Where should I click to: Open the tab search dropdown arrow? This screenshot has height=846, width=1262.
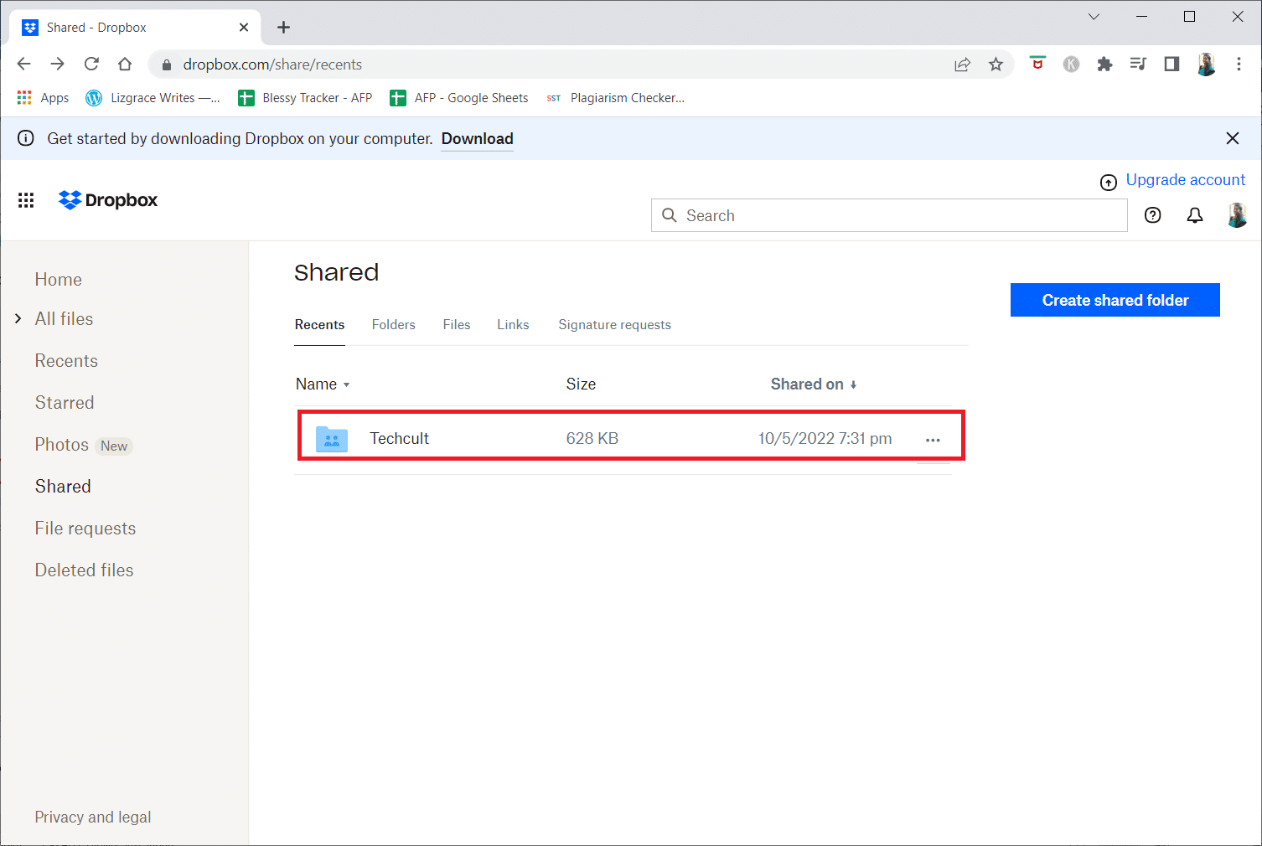tap(1094, 17)
